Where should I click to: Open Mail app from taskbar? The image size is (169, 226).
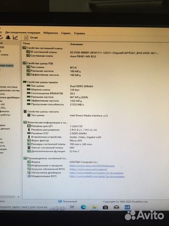(116, 208)
